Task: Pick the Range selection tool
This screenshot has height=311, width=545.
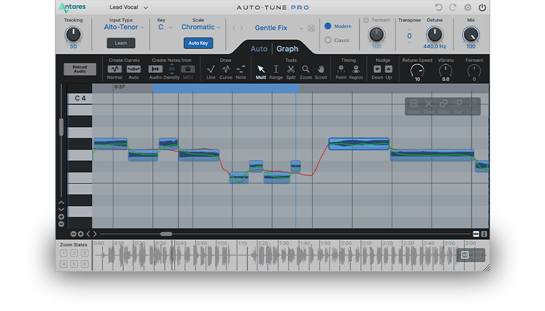Action: [276, 69]
